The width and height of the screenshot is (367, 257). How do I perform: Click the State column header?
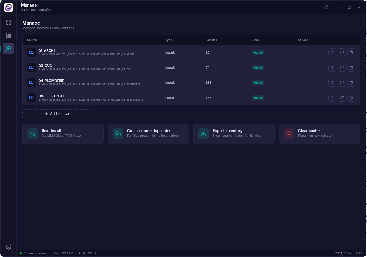click(255, 40)
